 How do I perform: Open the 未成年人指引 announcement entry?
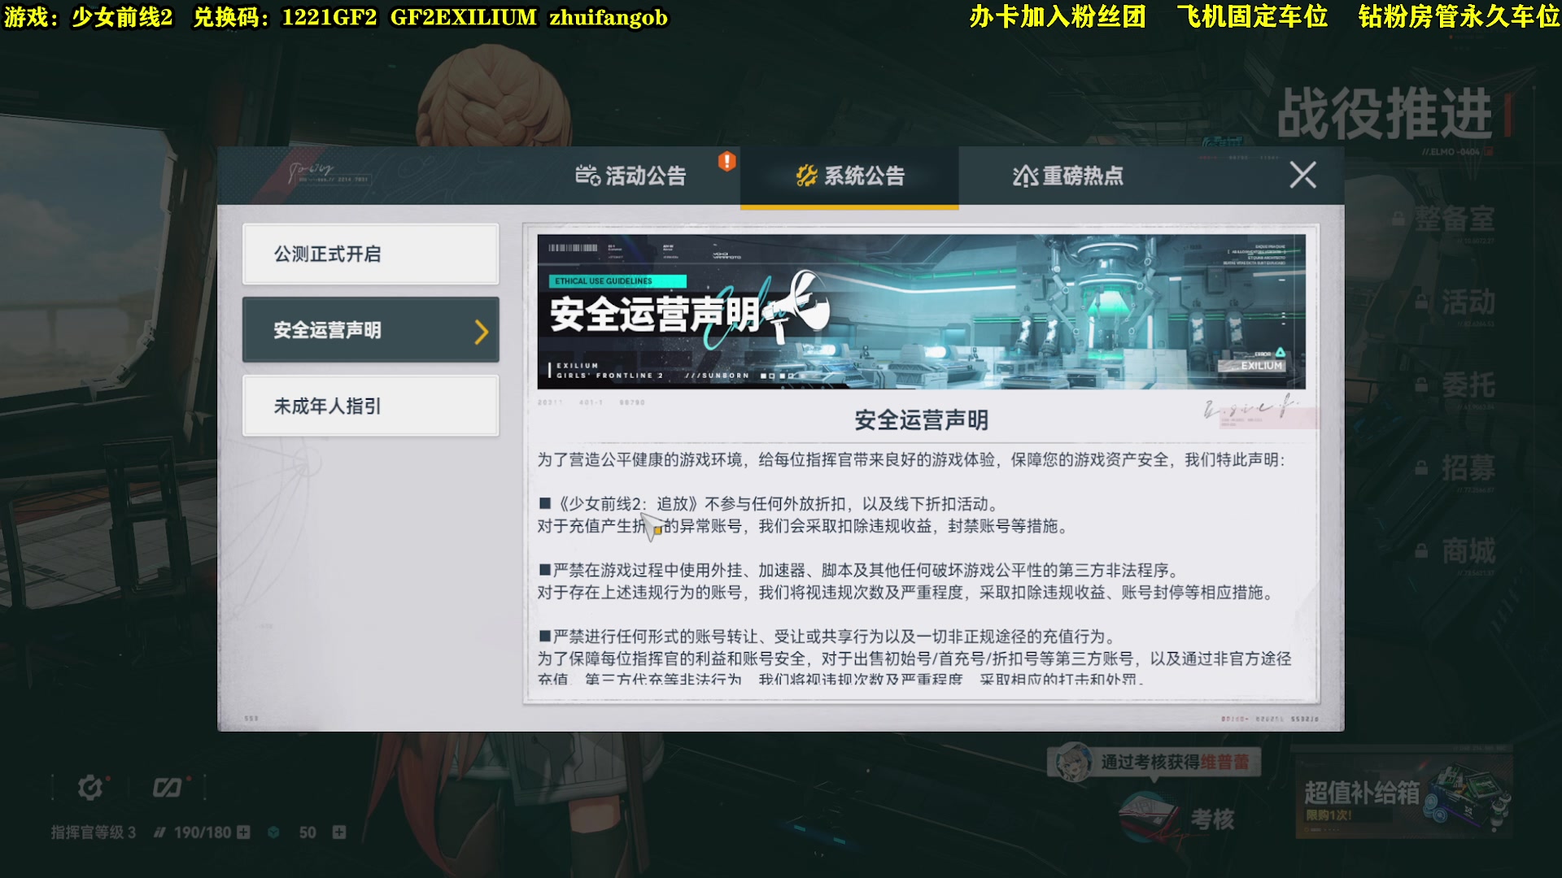click(x=370, y=406)
